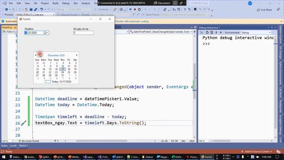The image size is (284, 160).
Task: Click the Today: 12/17/2020 link
Action: pos(61,82)
